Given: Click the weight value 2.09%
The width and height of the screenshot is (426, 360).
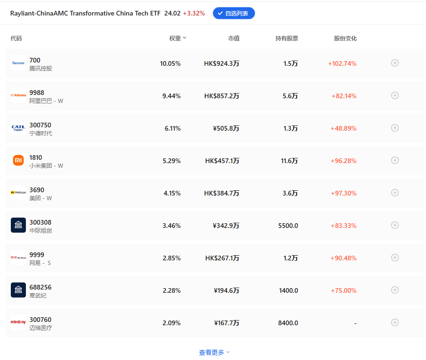Looking at the screenshot, I should [x=172, y=323].
